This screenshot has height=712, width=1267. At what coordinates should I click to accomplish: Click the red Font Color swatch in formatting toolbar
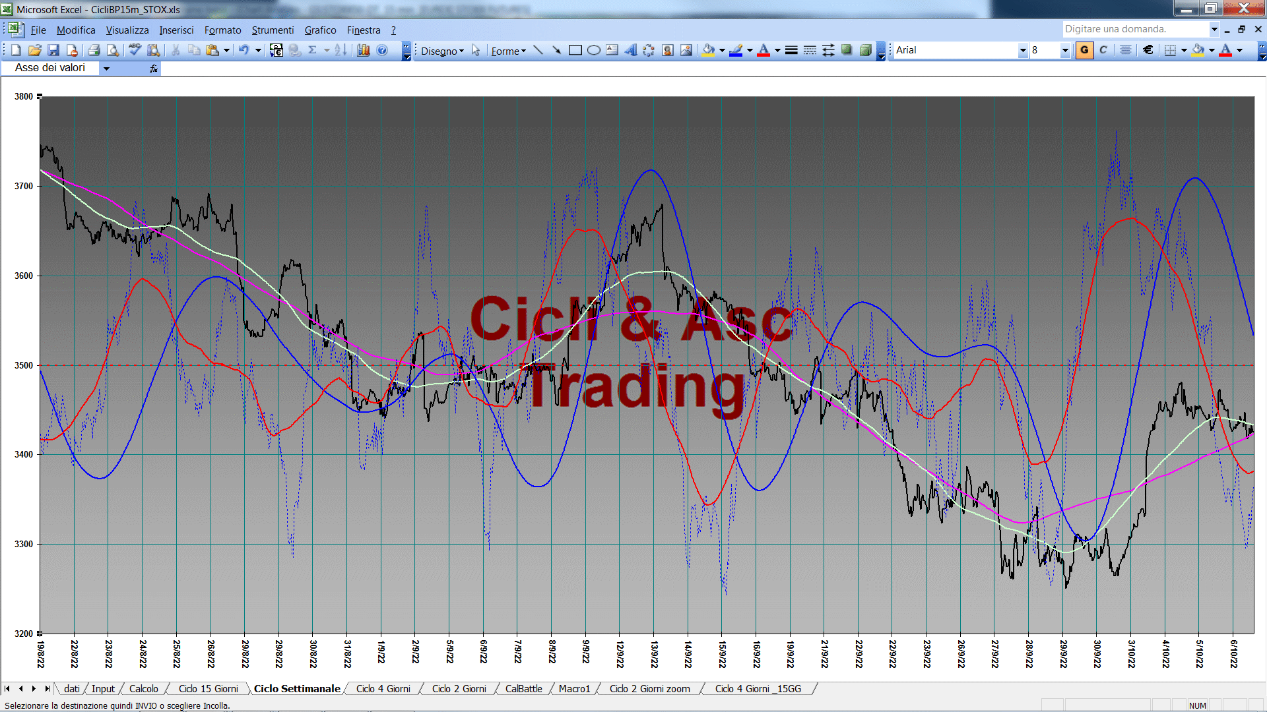pyautogui.click(x=1225, y=50)
